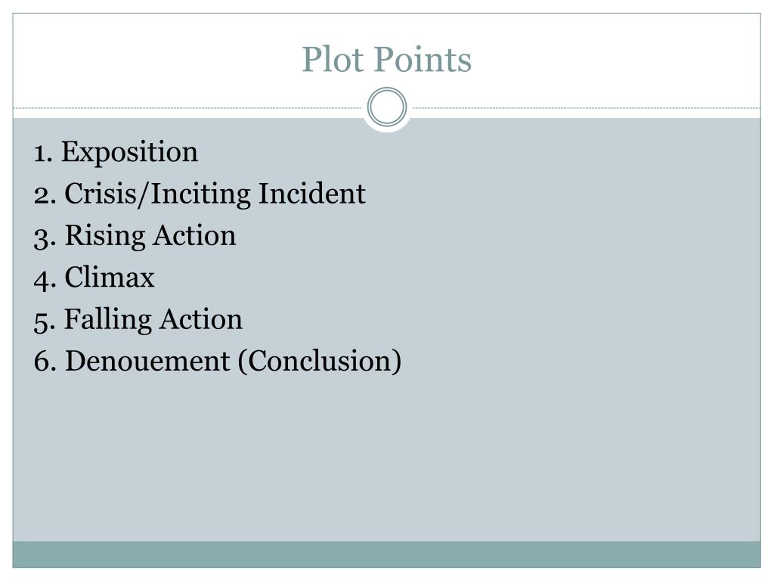Image resolution: width=774 pixels, height=581 pixels.
Task: Click the dashed line right of circle
Action: (x=587, y=107)
